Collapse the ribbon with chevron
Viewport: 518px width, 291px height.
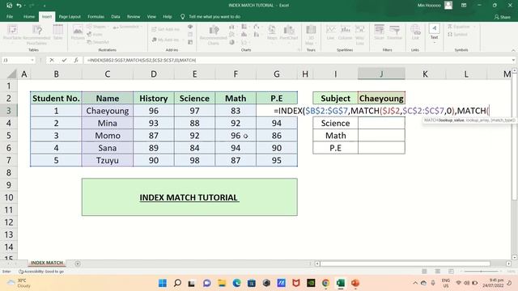click(513, 50)
